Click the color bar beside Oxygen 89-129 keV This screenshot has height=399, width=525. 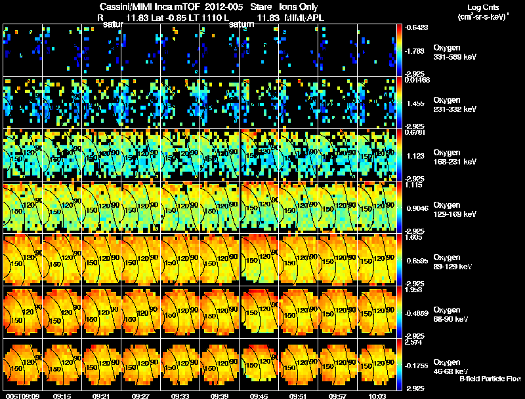coord(399,260)
